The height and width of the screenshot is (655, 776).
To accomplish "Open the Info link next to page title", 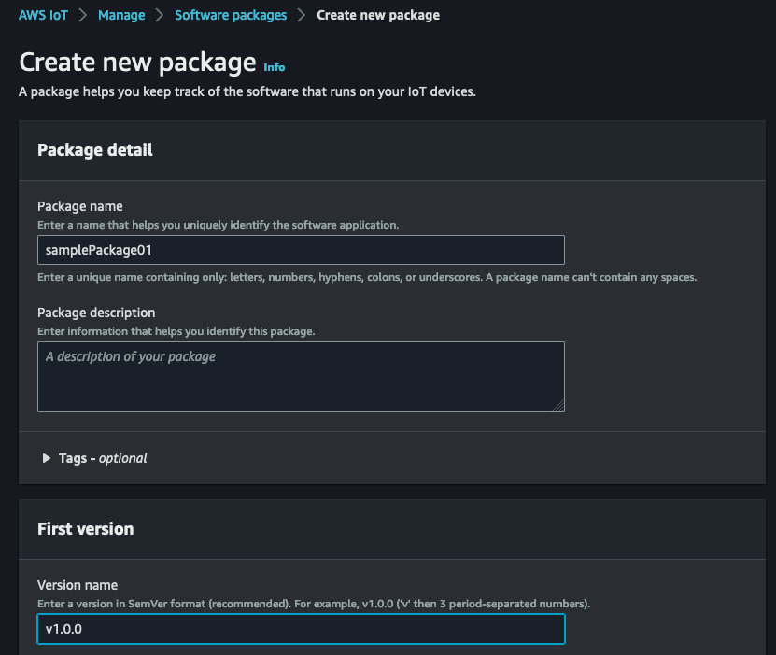I will 274,66.
